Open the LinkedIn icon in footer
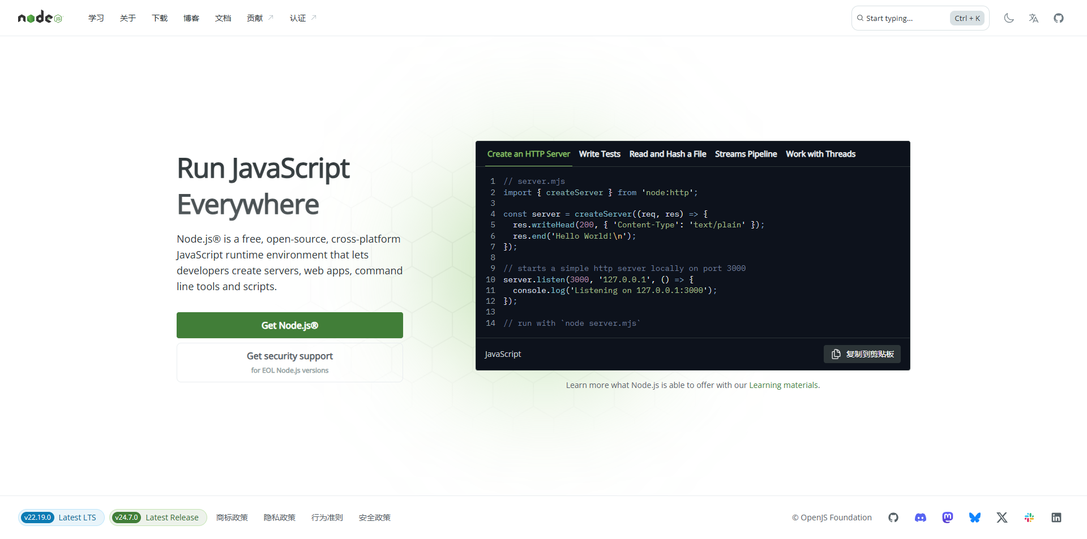The width and height of the screenshot is (1087, 539). click(x=1056, y=518)
